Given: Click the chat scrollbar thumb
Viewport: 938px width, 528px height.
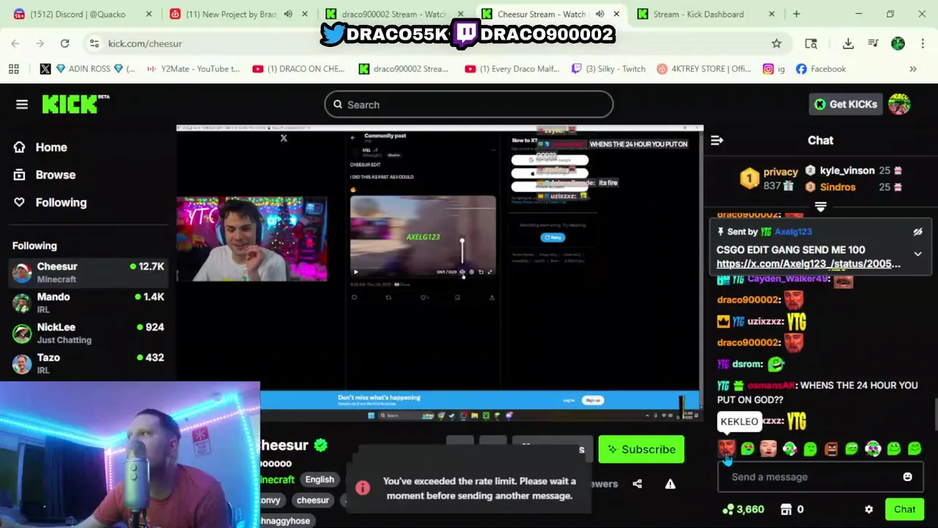Looking at the screenshot, I should pyautogui.click(x=935, y=414).
